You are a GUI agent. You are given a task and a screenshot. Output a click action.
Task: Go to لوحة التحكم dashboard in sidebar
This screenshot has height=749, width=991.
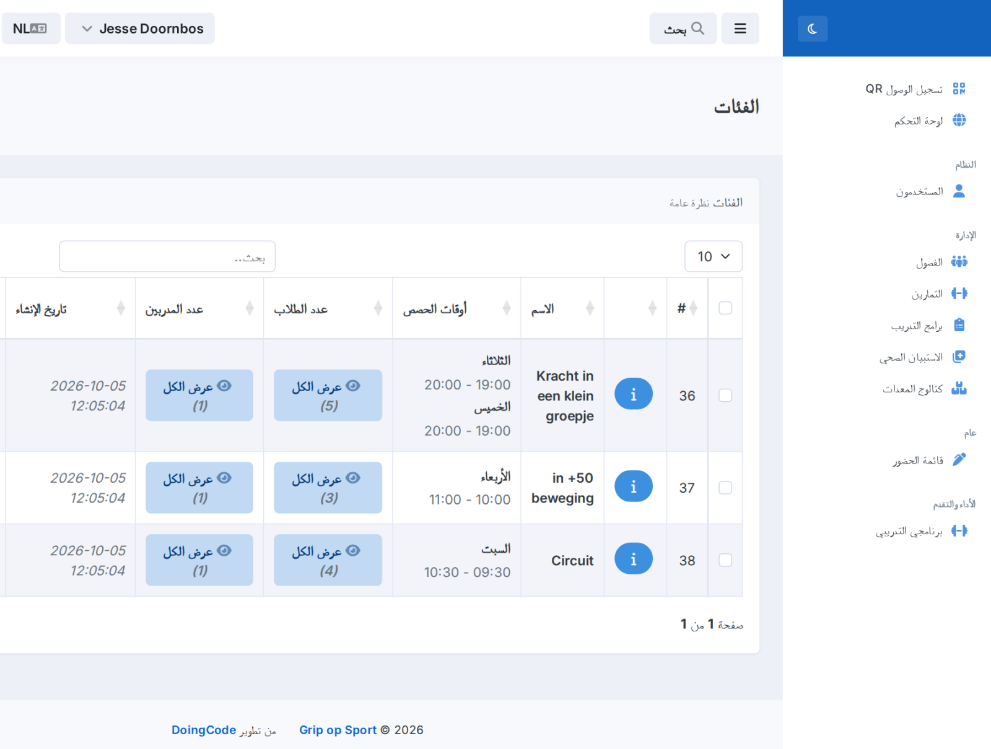click(x=929, y=120)
